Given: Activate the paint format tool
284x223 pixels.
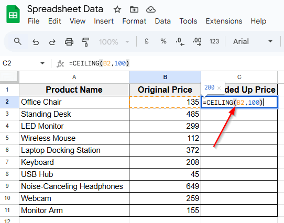Looking at the screenshot, I should click(x=85, y=42).
